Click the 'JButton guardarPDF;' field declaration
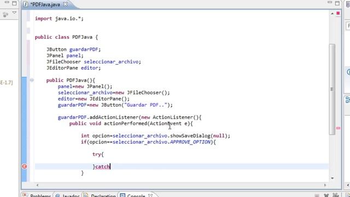 [73, 49]
